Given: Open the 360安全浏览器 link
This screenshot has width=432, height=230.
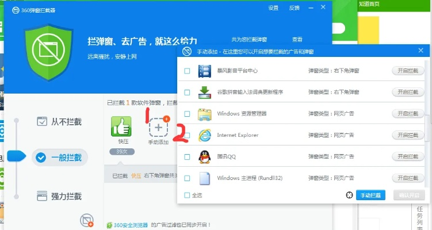Looking at the screenshot, I should click(x=131, y=225).
